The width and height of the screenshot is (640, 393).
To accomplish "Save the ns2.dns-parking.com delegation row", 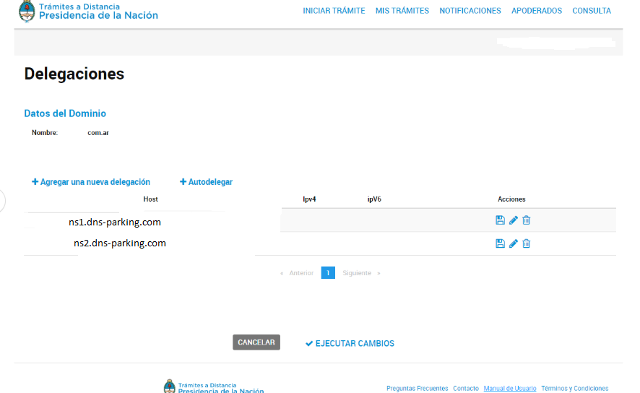I will (x=500, y=243).
